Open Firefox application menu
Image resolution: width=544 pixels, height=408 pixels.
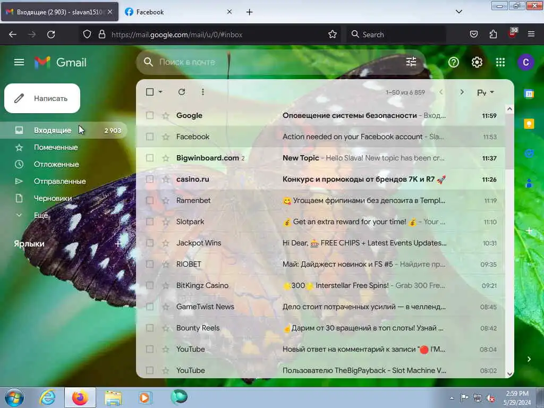pos(531,35)
